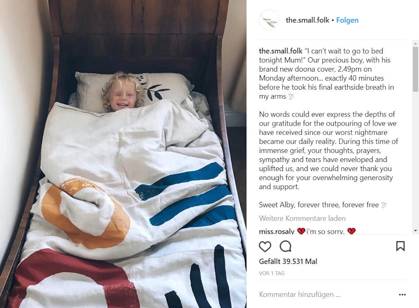View who liked via Gefällt 39.531 Mal

[x=288, y=262]
